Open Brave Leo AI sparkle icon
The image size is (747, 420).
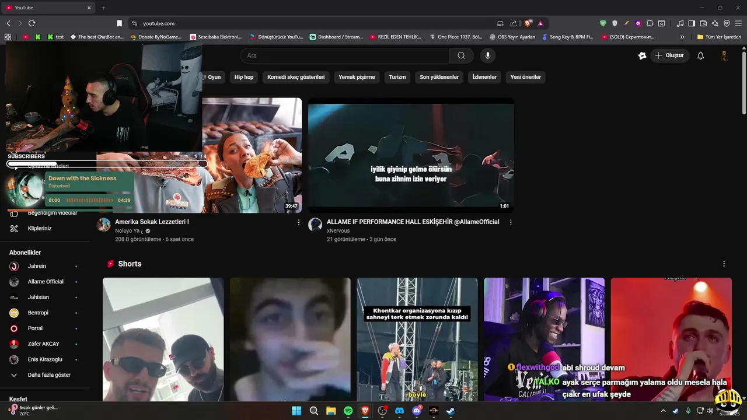coord(715,23)
